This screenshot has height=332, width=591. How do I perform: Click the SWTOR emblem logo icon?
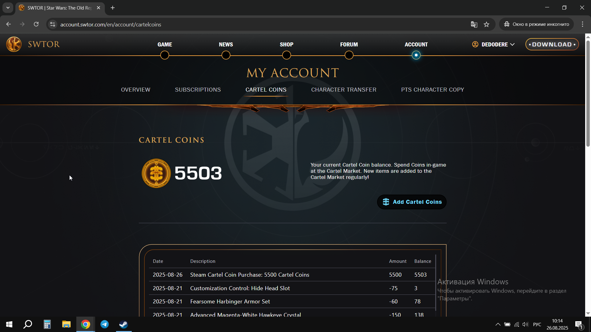(14, 44)
